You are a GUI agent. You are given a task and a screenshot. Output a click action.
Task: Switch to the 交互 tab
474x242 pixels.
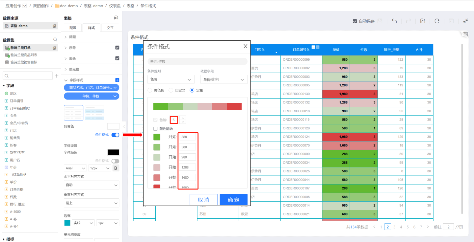(110, 28)
